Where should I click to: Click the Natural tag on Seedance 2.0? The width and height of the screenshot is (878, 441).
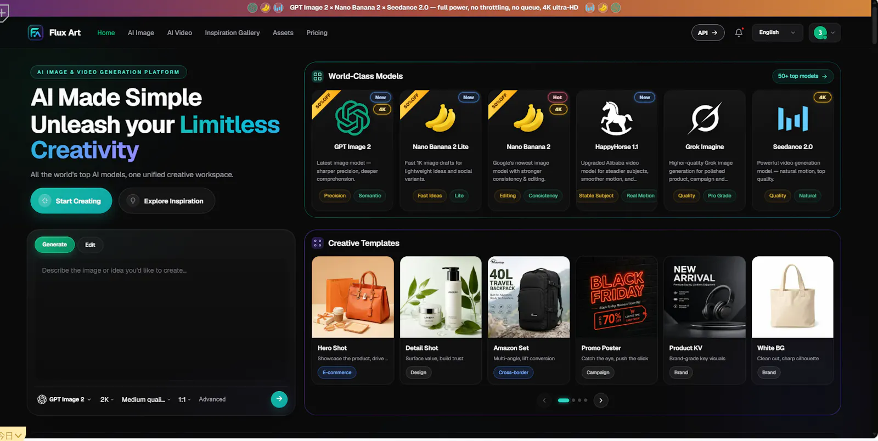tap(808, 196)
